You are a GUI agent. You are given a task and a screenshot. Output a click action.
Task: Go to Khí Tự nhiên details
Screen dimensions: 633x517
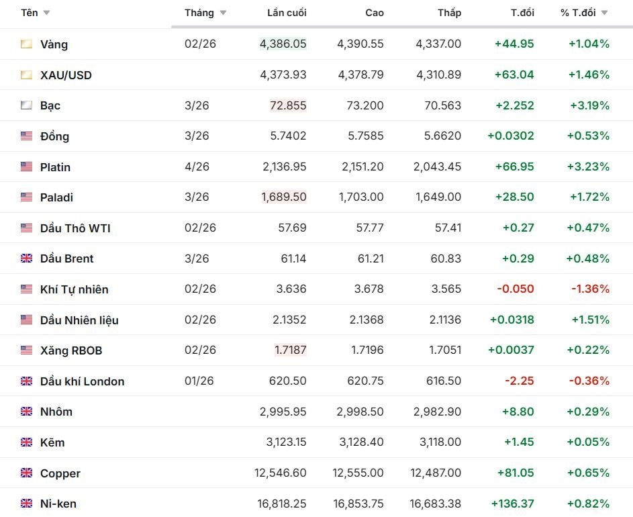(74, 289)
